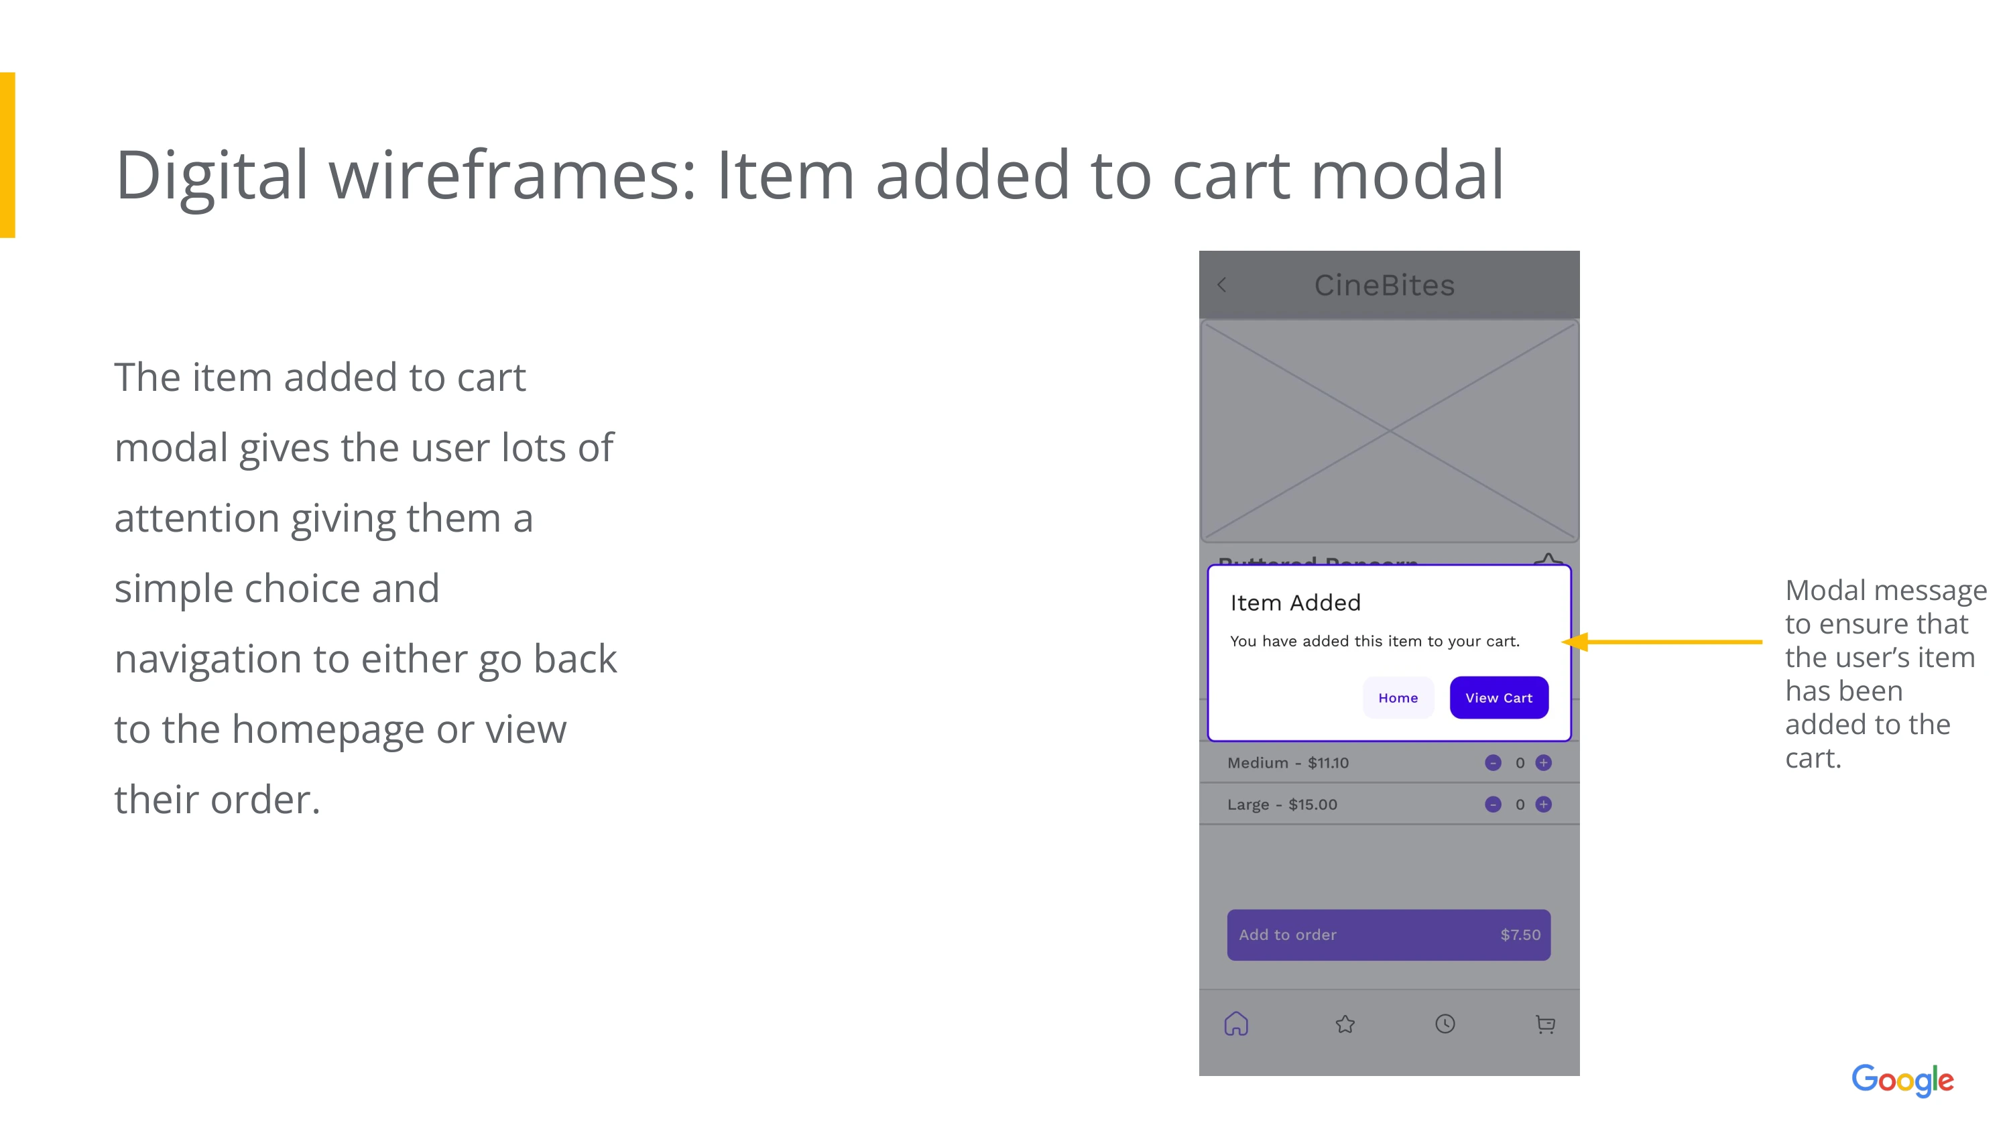Tap the home icon in bottom navigation

[1237, 1023]
